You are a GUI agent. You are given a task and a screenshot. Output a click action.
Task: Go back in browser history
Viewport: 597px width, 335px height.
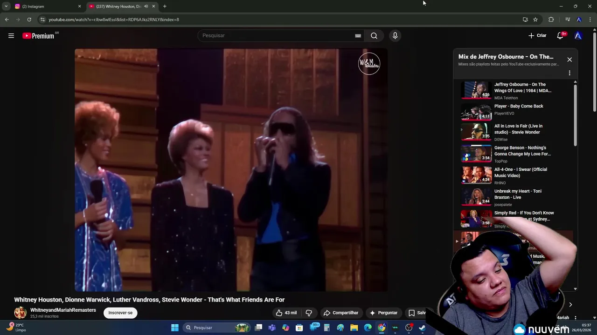[7, 20]
